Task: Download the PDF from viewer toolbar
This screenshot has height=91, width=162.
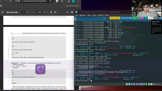Action: click(68, 12)
